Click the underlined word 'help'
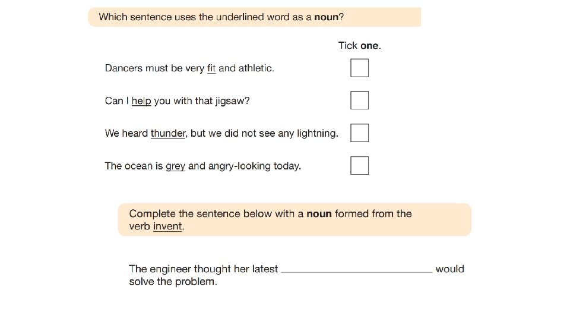570x321 pixels. click(141, 101)
